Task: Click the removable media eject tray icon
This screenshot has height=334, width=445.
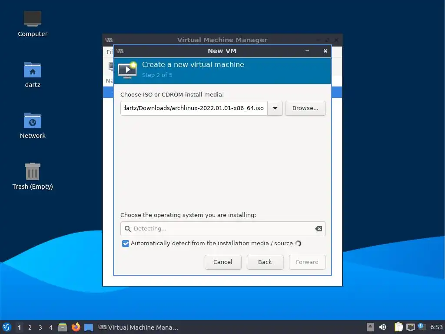Action: click(x=370, y=327)
